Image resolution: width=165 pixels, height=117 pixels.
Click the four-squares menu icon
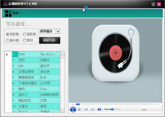tap(8, 13)
